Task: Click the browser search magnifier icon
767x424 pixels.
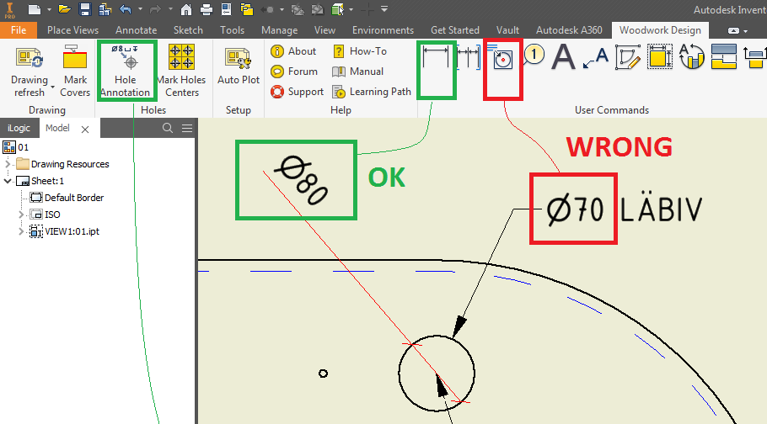Action: click(167, 128)
